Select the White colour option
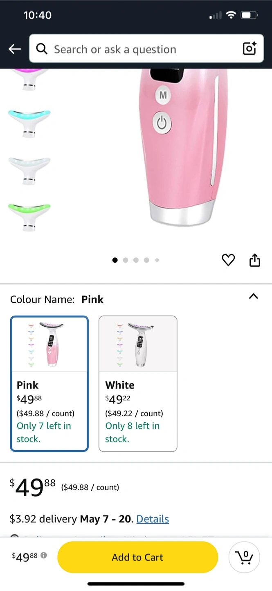 [138, 383]
